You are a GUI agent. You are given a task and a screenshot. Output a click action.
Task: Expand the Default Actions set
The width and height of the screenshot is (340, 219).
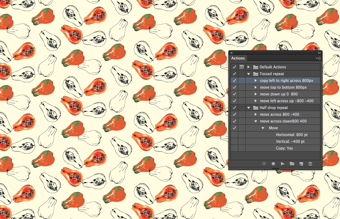click(249, 67)
